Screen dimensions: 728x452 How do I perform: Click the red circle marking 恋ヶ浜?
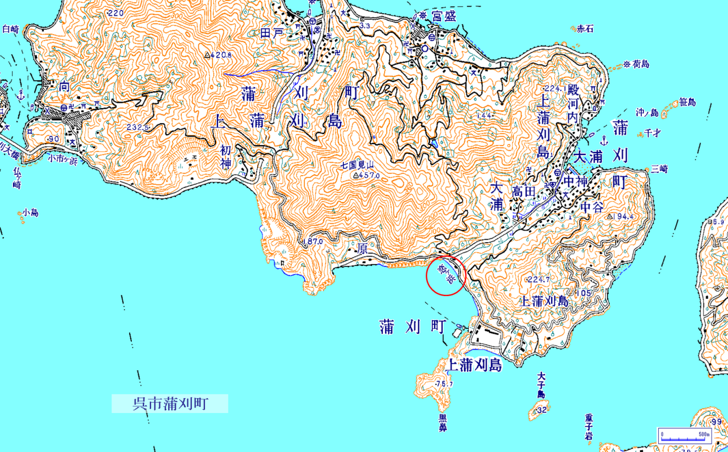click(446, 275)
